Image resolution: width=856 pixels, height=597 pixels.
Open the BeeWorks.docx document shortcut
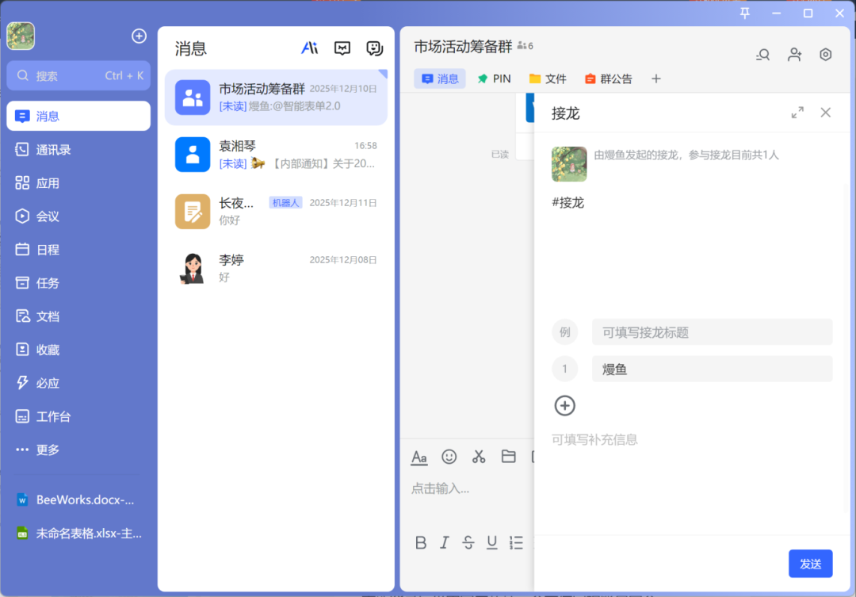[78, 499]
